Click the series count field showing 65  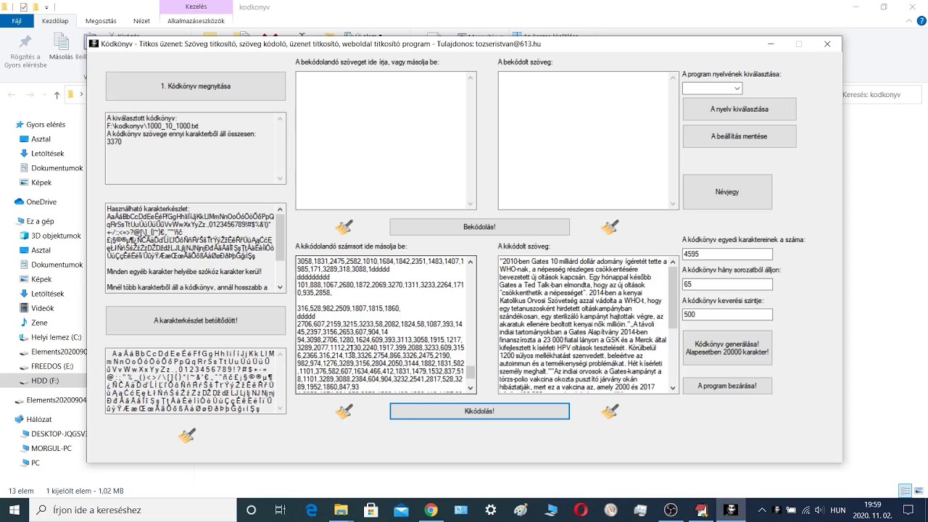727,284
